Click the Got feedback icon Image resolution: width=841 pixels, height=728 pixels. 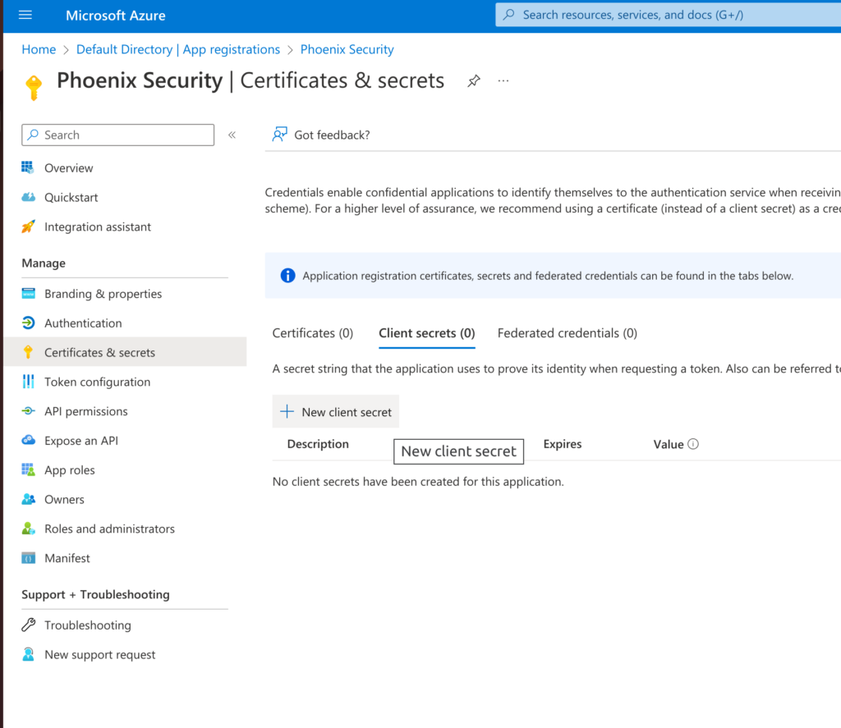[x=279, y=135]
